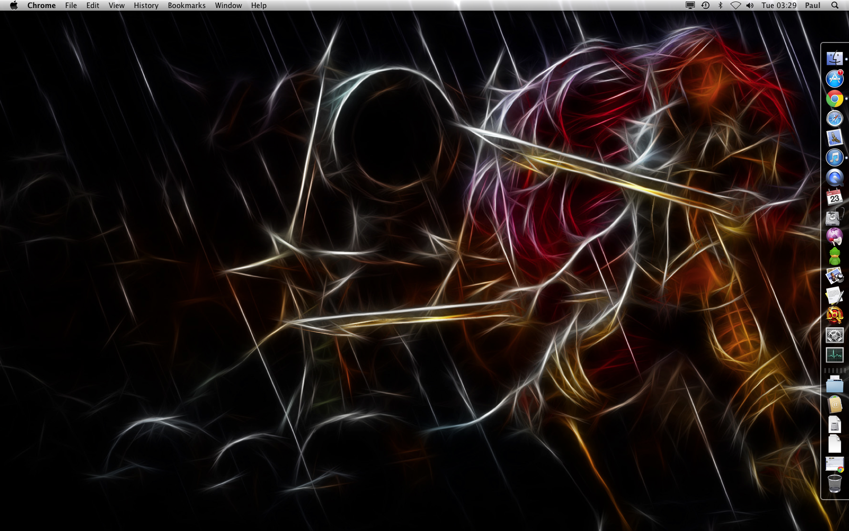849x531 pixels.
Task: Launch QuickTime Player from the Dock
Action: [834, 178]
